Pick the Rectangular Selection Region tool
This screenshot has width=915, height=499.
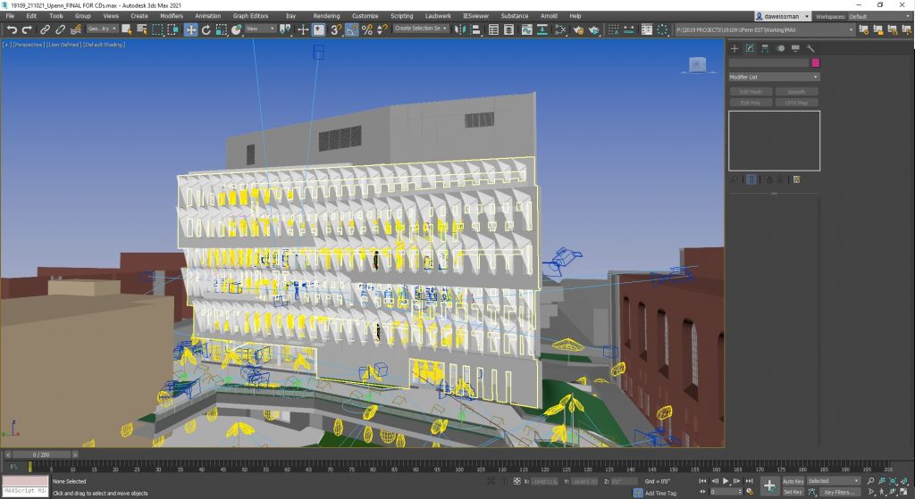157,29
